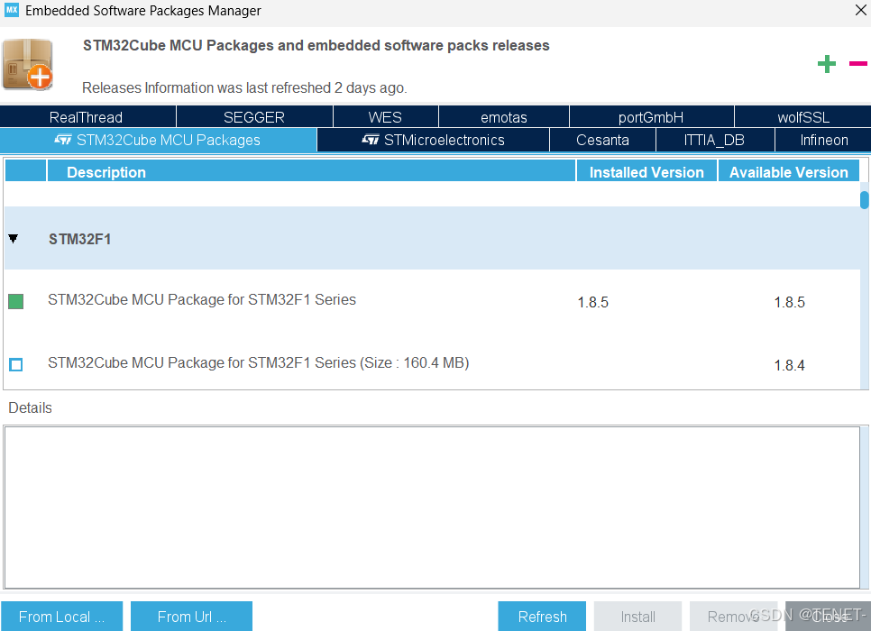Click the Remove button

click(733, 616)
